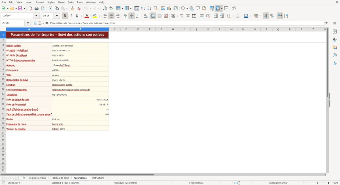
Task: Switch to the Instructions sheet tab
Action: [98, 178]
